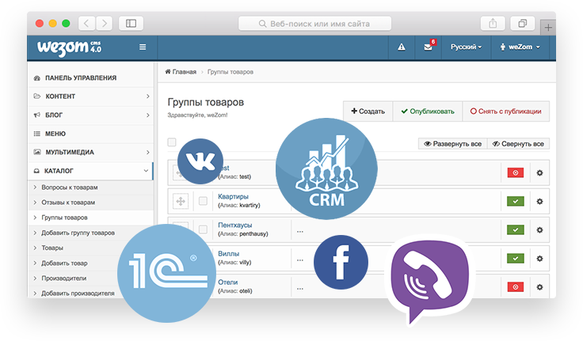Expand the Мультимедиа sidebar section
Screen dimensions: 583x341
tap(91, 152)
